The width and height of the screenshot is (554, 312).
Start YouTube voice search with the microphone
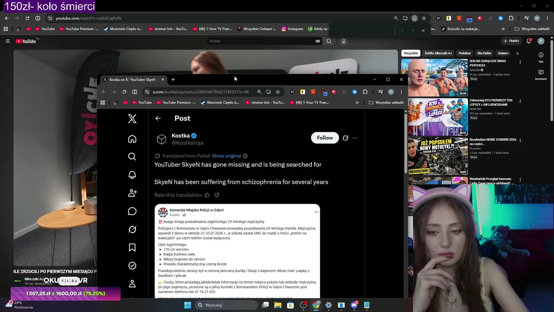click(x=344, y=41)
